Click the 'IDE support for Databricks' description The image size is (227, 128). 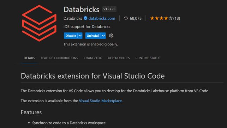coord(87,26)
